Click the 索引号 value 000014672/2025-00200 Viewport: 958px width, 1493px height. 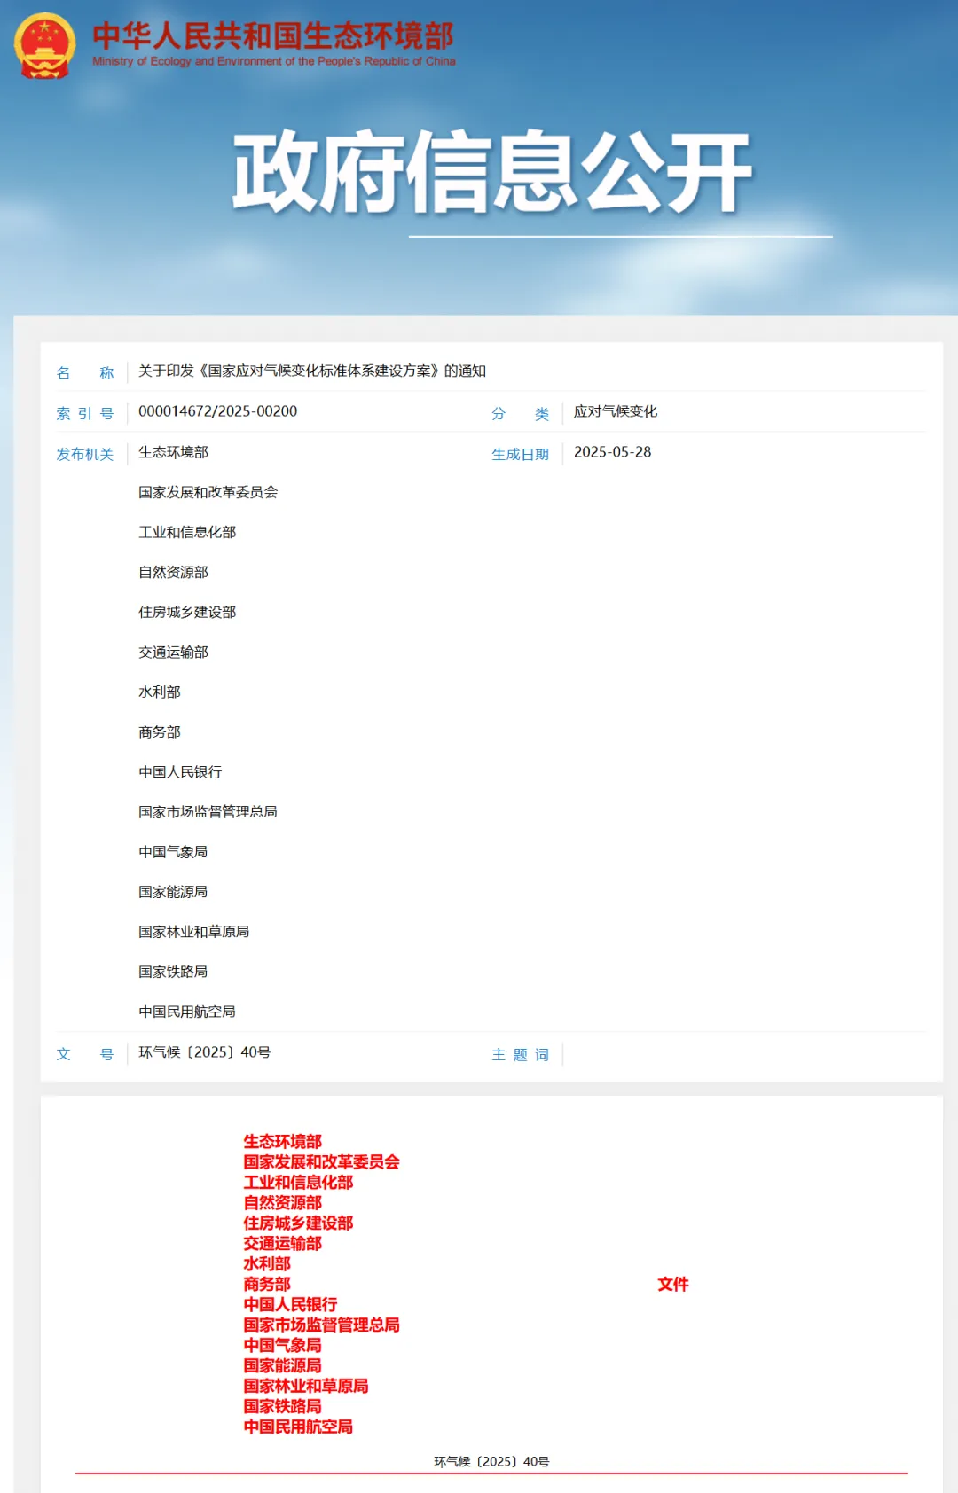[x=218, y=411]
